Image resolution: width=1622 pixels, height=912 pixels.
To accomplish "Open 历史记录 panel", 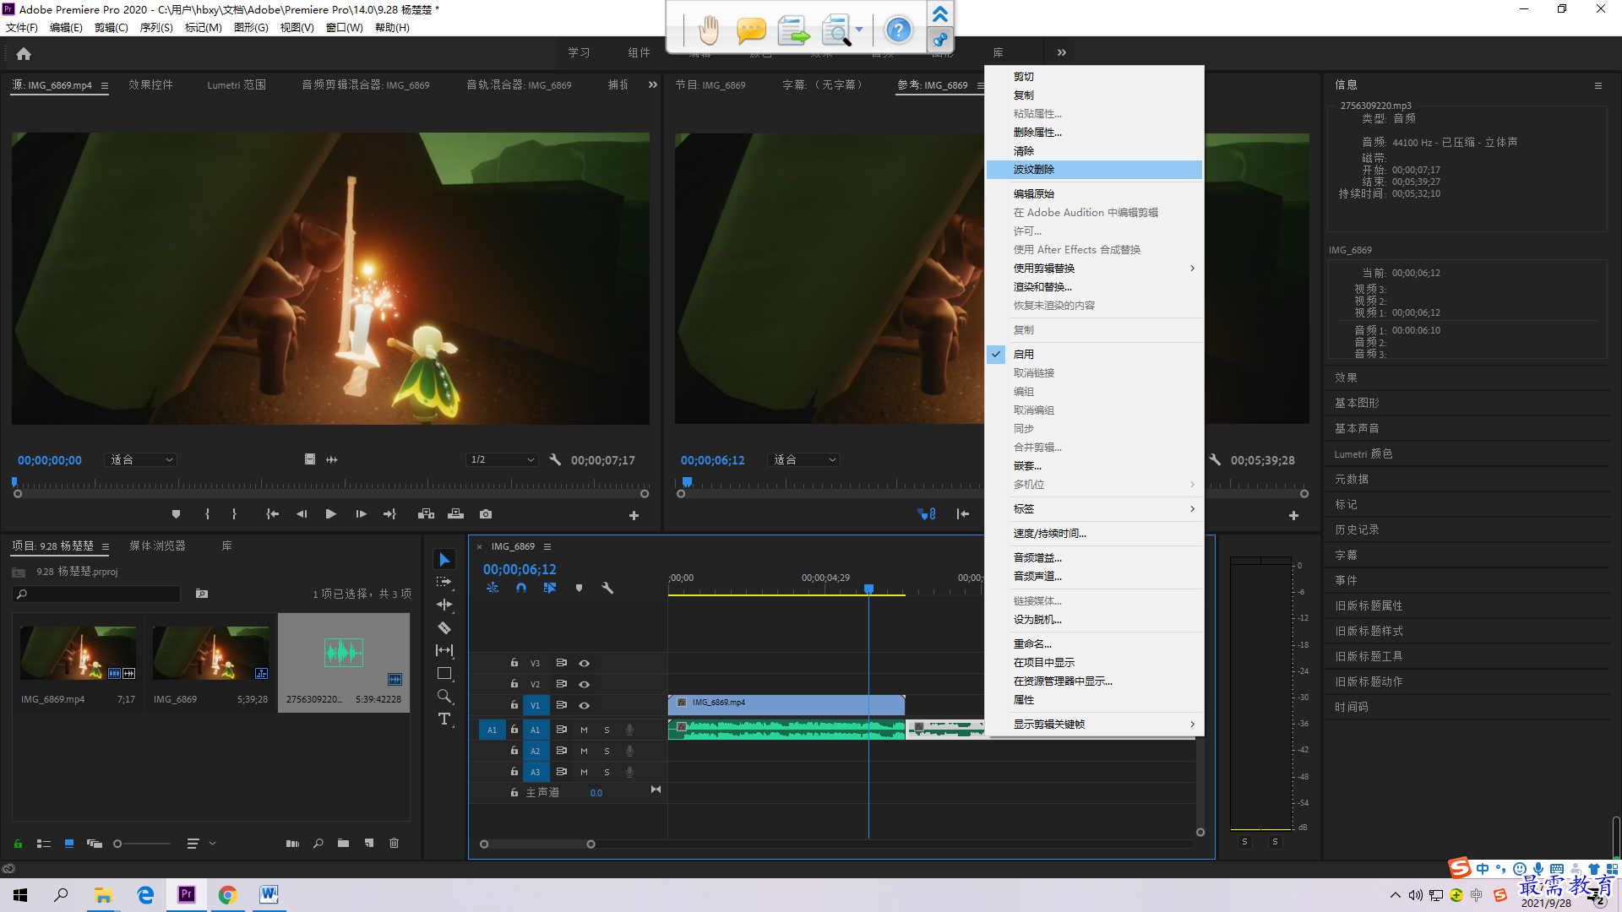I will [1357, 529].
